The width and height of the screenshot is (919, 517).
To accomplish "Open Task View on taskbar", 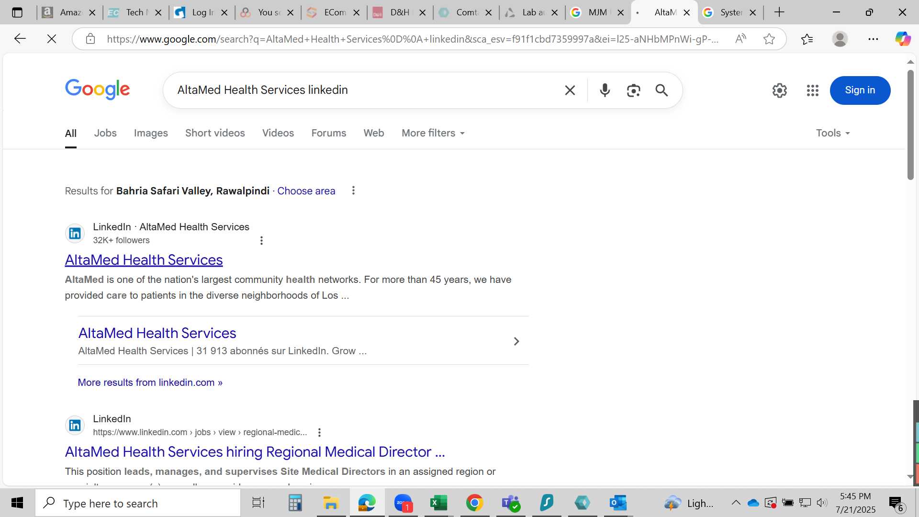I will click(258, 503).
